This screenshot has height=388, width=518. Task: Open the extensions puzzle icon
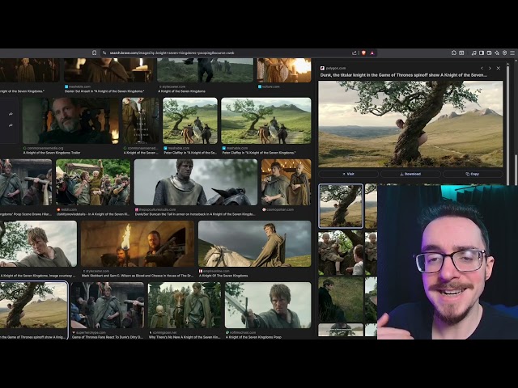click(x=454, y=53)
